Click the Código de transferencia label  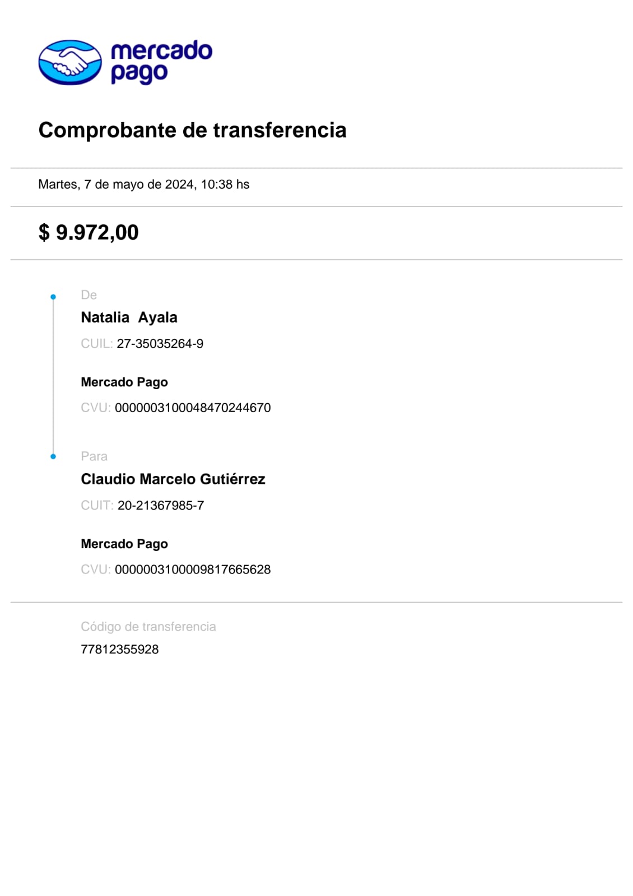point(148,627)
